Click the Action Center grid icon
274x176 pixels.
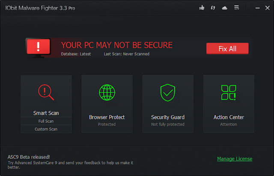[229, 92]
